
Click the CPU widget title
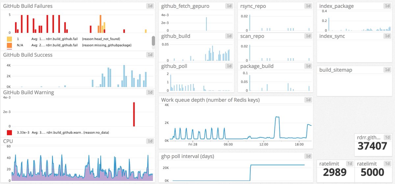point(8,141)
